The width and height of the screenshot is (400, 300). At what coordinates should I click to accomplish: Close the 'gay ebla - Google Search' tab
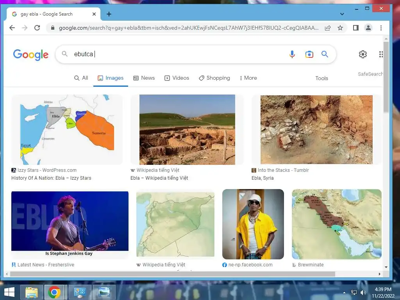point(94,14)
